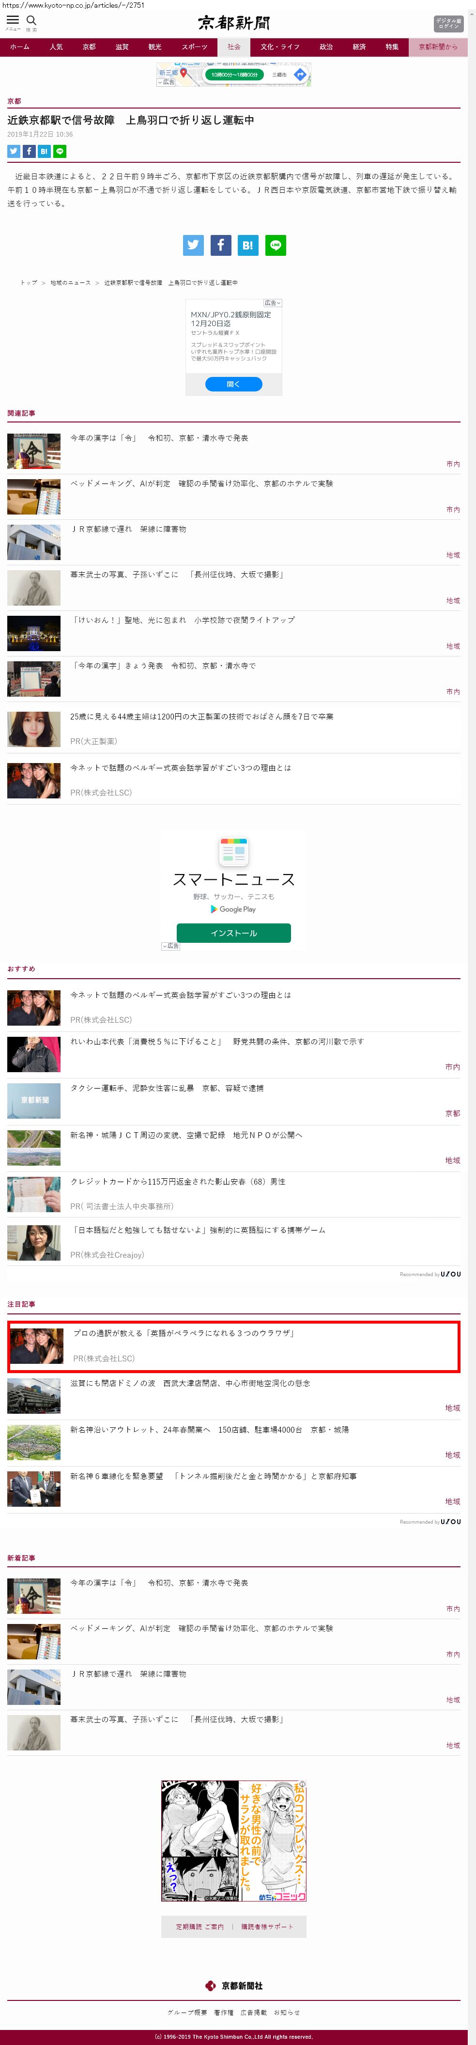The image size is (476, 2045).
Task: Expand the 広告 chevron on the top map ad
Action: coord(166,82)
